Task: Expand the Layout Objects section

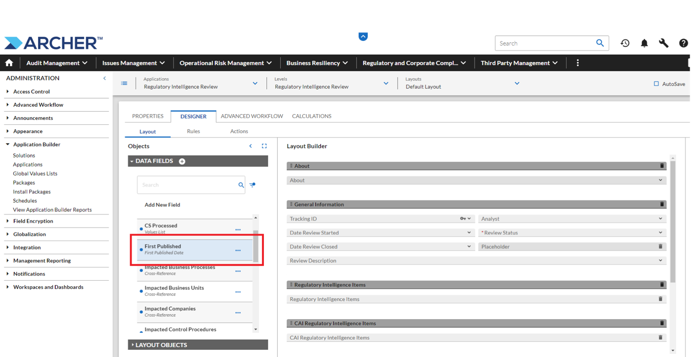Action: (198, 345)
